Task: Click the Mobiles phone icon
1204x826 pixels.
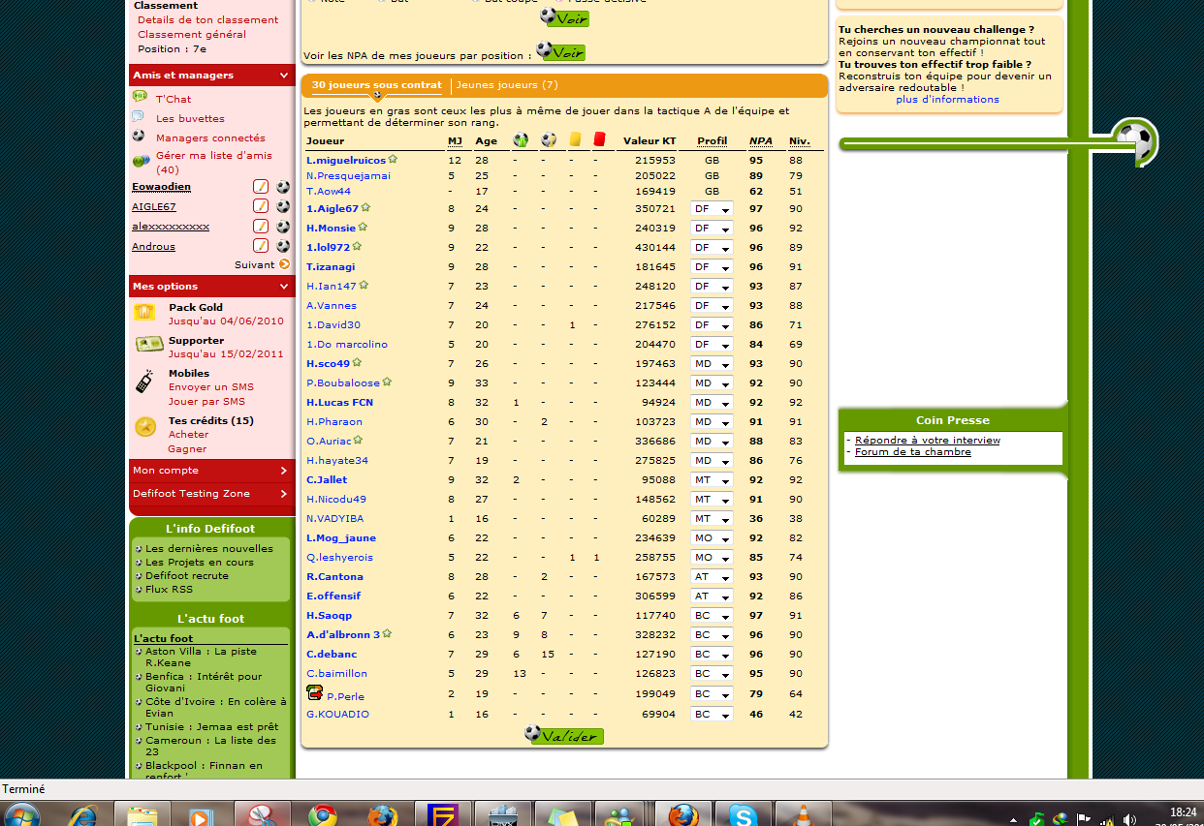Action: [143, 382]
